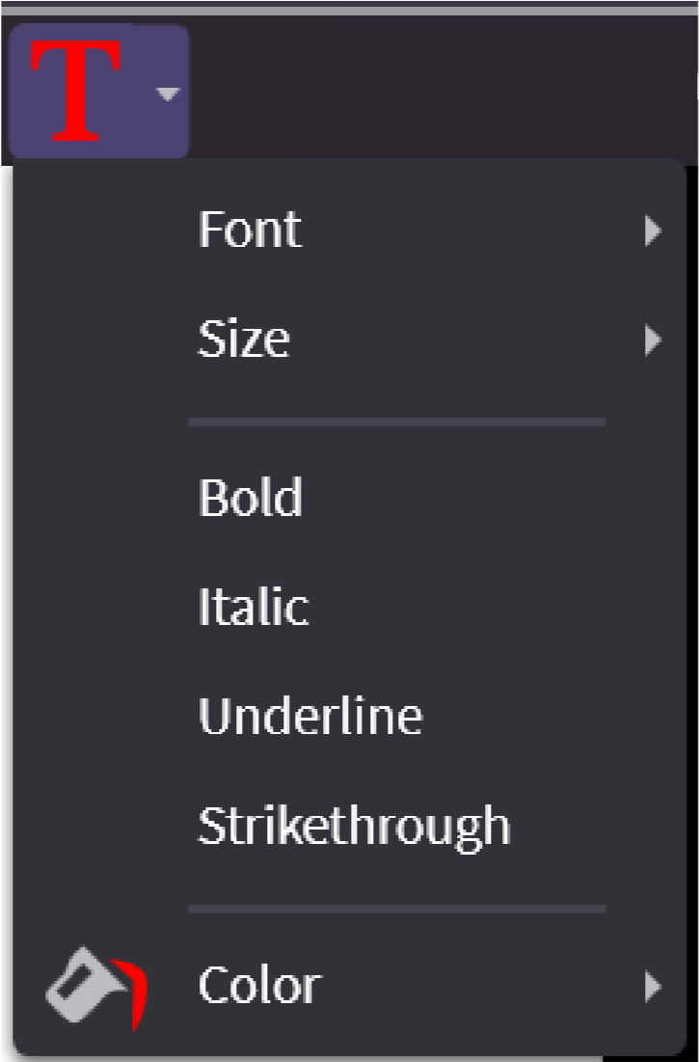Toggle Bold text formatting
This screenshot has height=1062, width=699.
coord(251,498)
